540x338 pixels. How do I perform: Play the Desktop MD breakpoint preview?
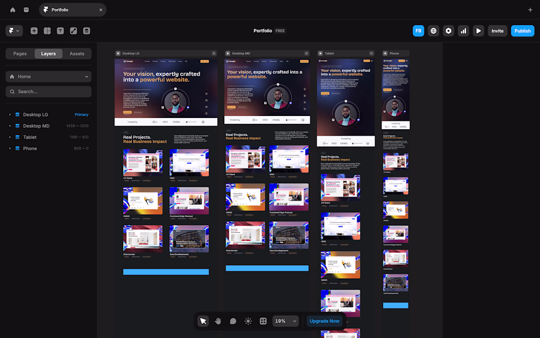click(x=228, y=54)
